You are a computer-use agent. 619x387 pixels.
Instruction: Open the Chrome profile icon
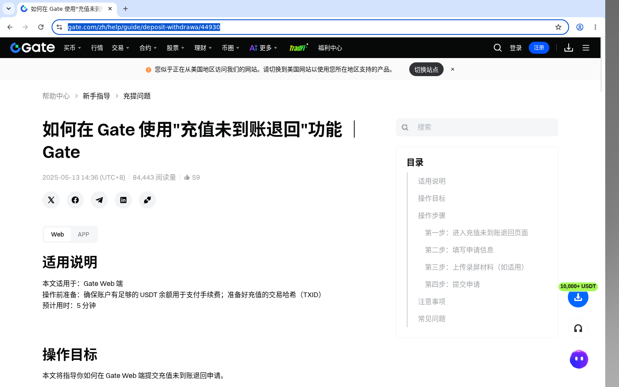pyautogui.click(x=580, y=27)
